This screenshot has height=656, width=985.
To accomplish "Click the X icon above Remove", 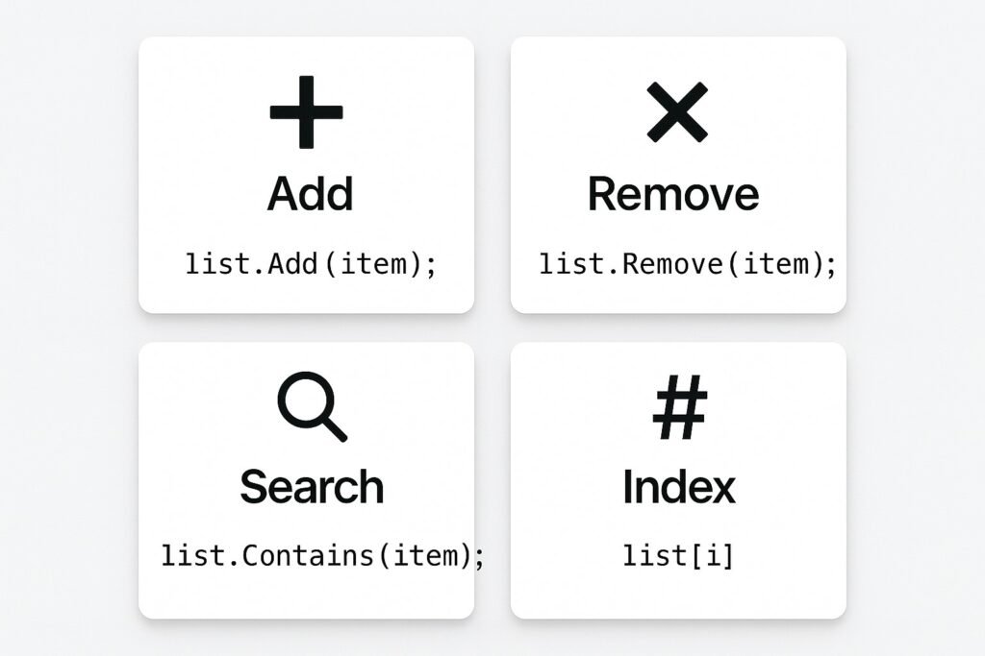I will tap(677, 112).
